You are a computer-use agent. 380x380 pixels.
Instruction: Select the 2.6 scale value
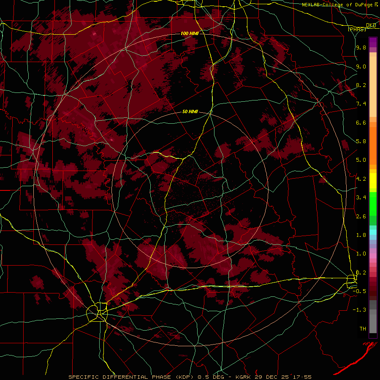(361, 217)
